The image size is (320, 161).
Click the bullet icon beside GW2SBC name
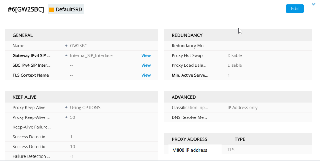pyautogui.click(x=67, y=46)
